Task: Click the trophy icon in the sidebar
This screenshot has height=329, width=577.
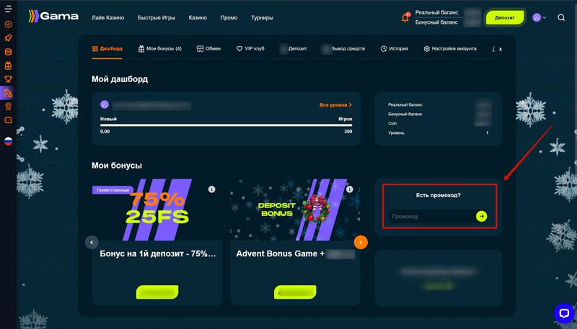Action: [x=8, y=79]
